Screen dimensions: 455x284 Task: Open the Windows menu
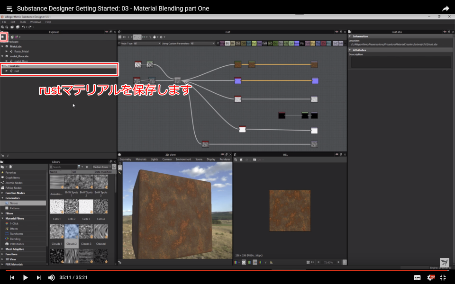tap(36, 22)
